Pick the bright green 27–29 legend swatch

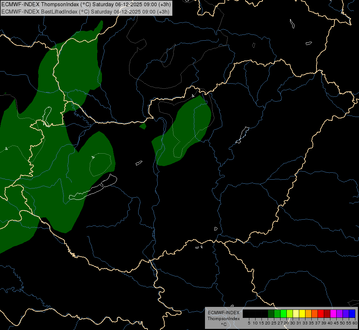tap(283, 314)
